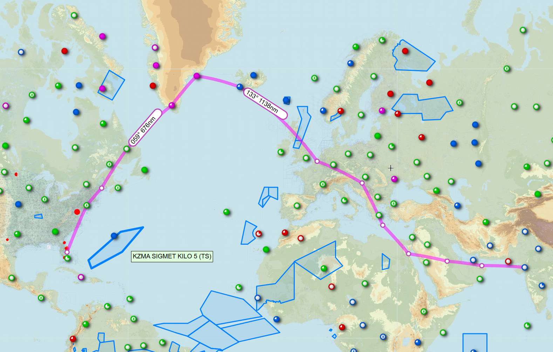Select the route waypoint at the Red Sea bend

coord(409,253)
